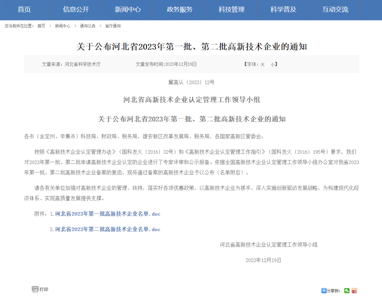Viewport: 382px width, 301px height.
Task: Download 河北省2023年第二批高新技术企业名单.doc attachment
Action: pyautogui.click(x=108, y=229)
